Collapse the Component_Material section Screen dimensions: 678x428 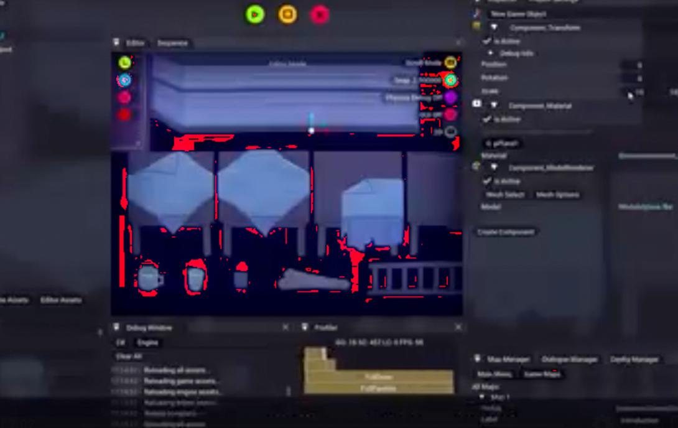[494, 106]
